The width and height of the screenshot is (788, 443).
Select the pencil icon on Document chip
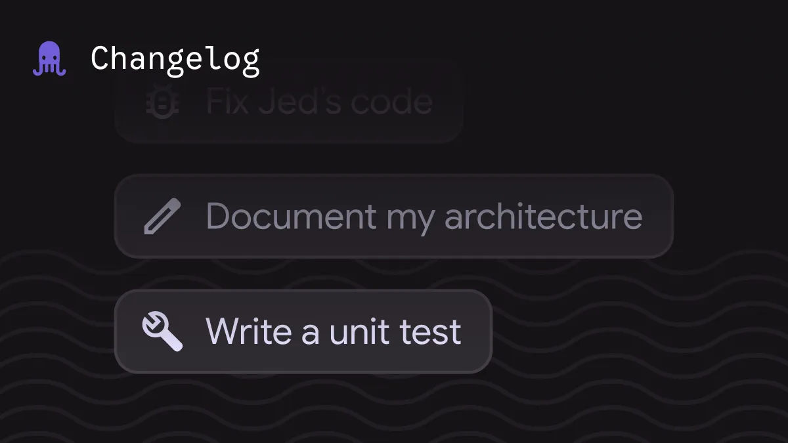[x=162, y=217]
